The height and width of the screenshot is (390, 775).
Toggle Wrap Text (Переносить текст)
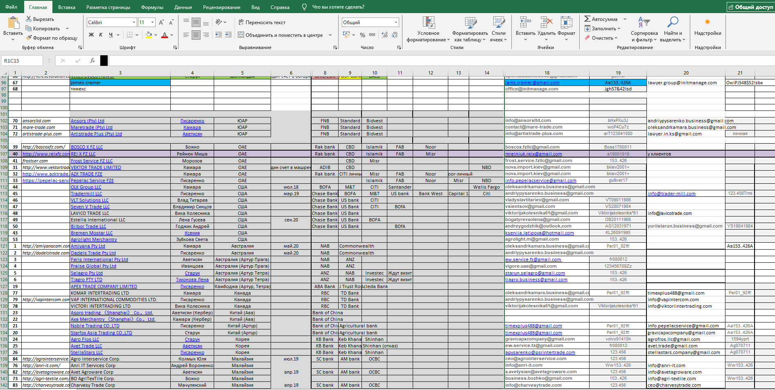pos(262,22)
